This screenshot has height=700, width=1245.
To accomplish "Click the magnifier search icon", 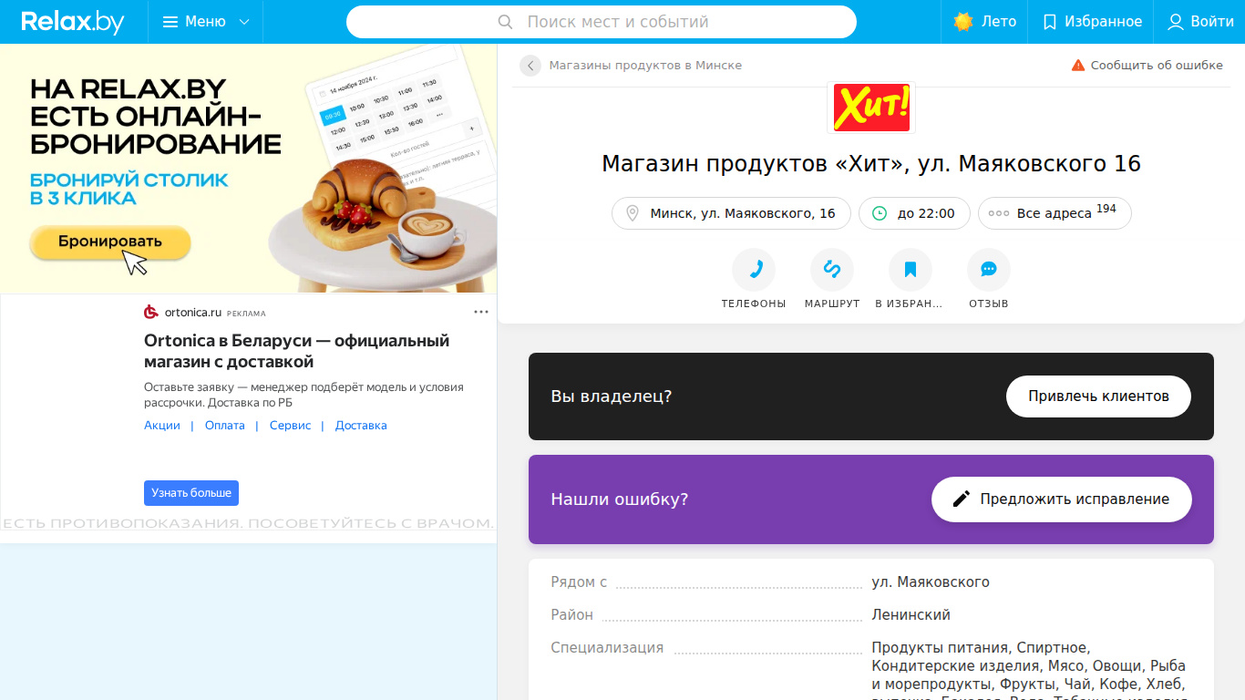I will tap(506, 22).
